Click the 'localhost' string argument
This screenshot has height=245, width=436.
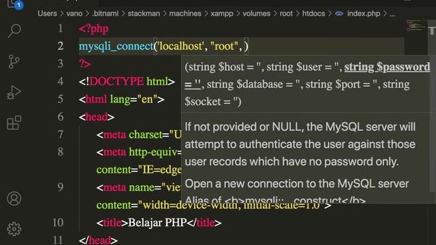pos(181,46)
